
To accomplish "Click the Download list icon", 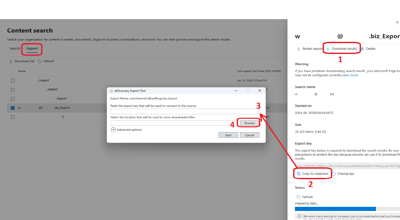I will coord(11,61).
